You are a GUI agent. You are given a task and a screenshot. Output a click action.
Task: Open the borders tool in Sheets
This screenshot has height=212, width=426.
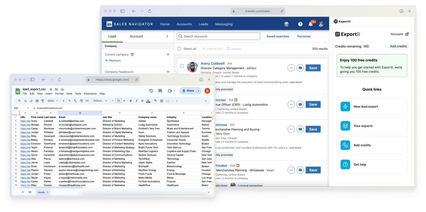[x=162, y=101]
